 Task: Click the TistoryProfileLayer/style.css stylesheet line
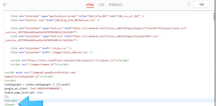[x=98, y=28]
